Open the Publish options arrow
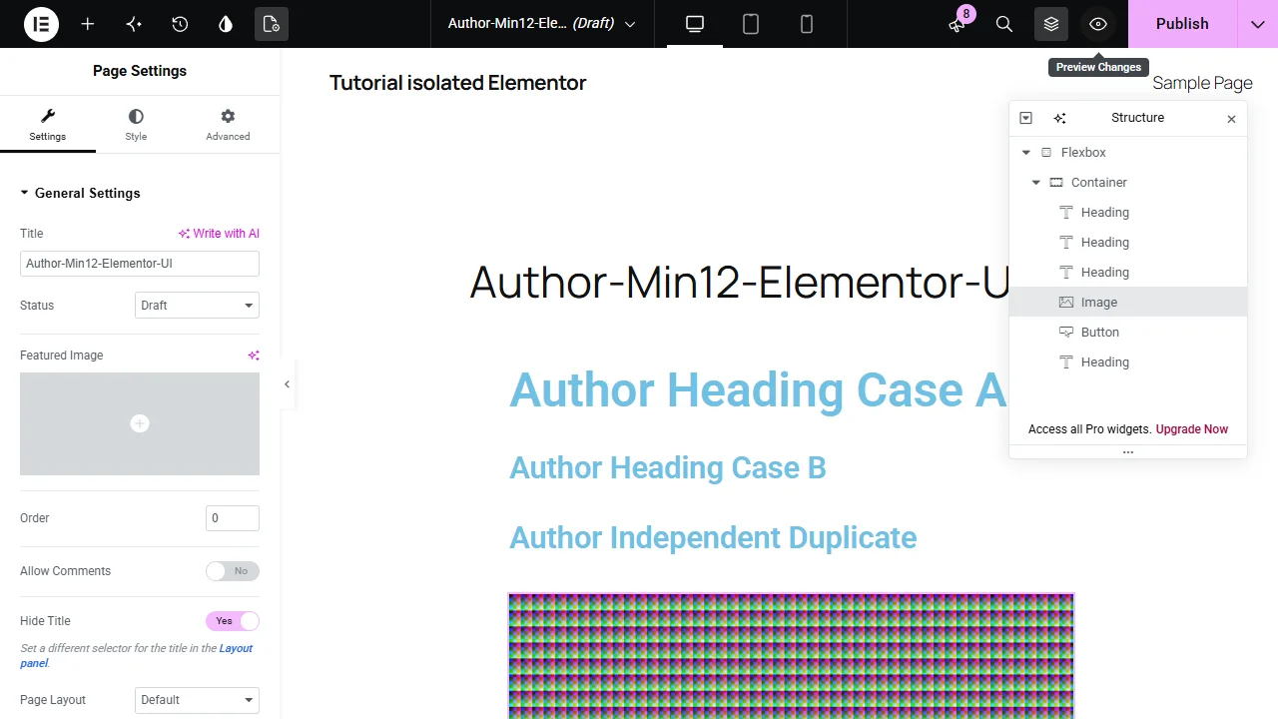 click(1258, 24)
